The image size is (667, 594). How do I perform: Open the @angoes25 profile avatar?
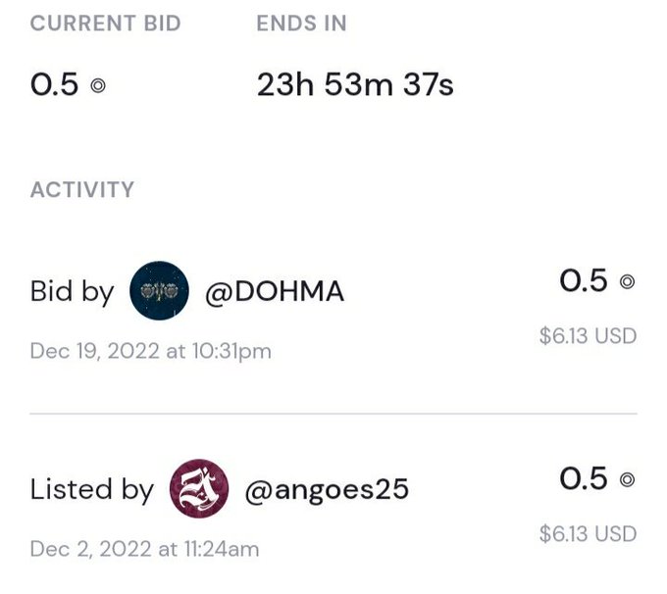point(199,488)
